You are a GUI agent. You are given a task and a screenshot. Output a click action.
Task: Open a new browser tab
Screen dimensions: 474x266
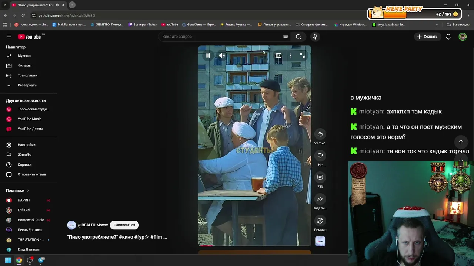click(x=72, y=5)
